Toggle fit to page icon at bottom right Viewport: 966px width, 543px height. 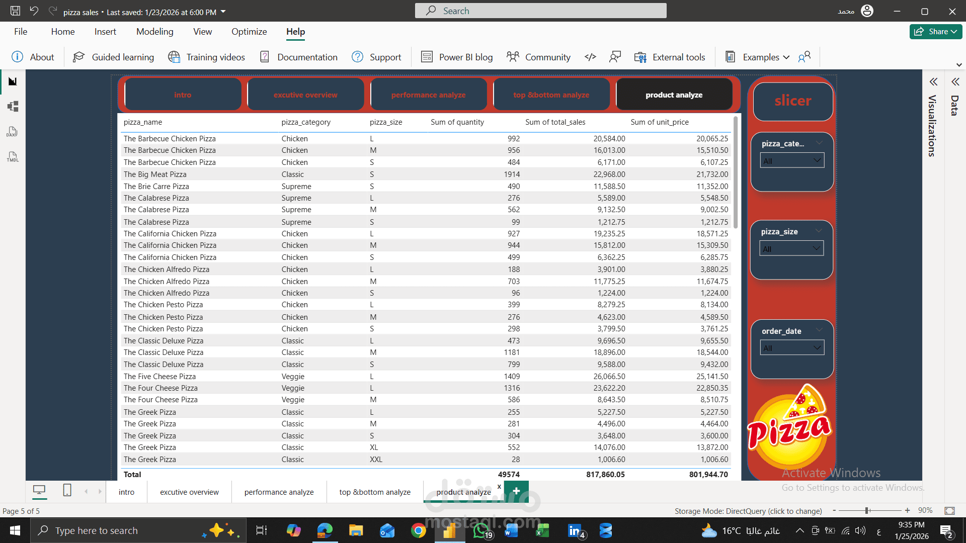pyautogui.click(x=949, y=511)
